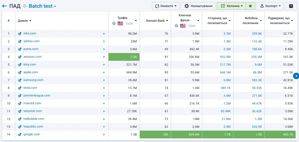Open the adidas.com domain link
Image resolution: width=299 pixels, height=142 pixels.
(31, 41)
